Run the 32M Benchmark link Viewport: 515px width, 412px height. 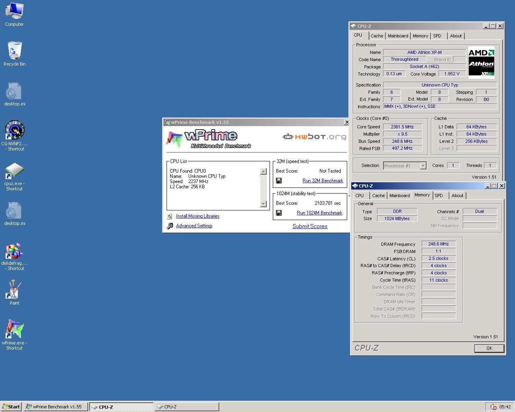click(323, 181)
